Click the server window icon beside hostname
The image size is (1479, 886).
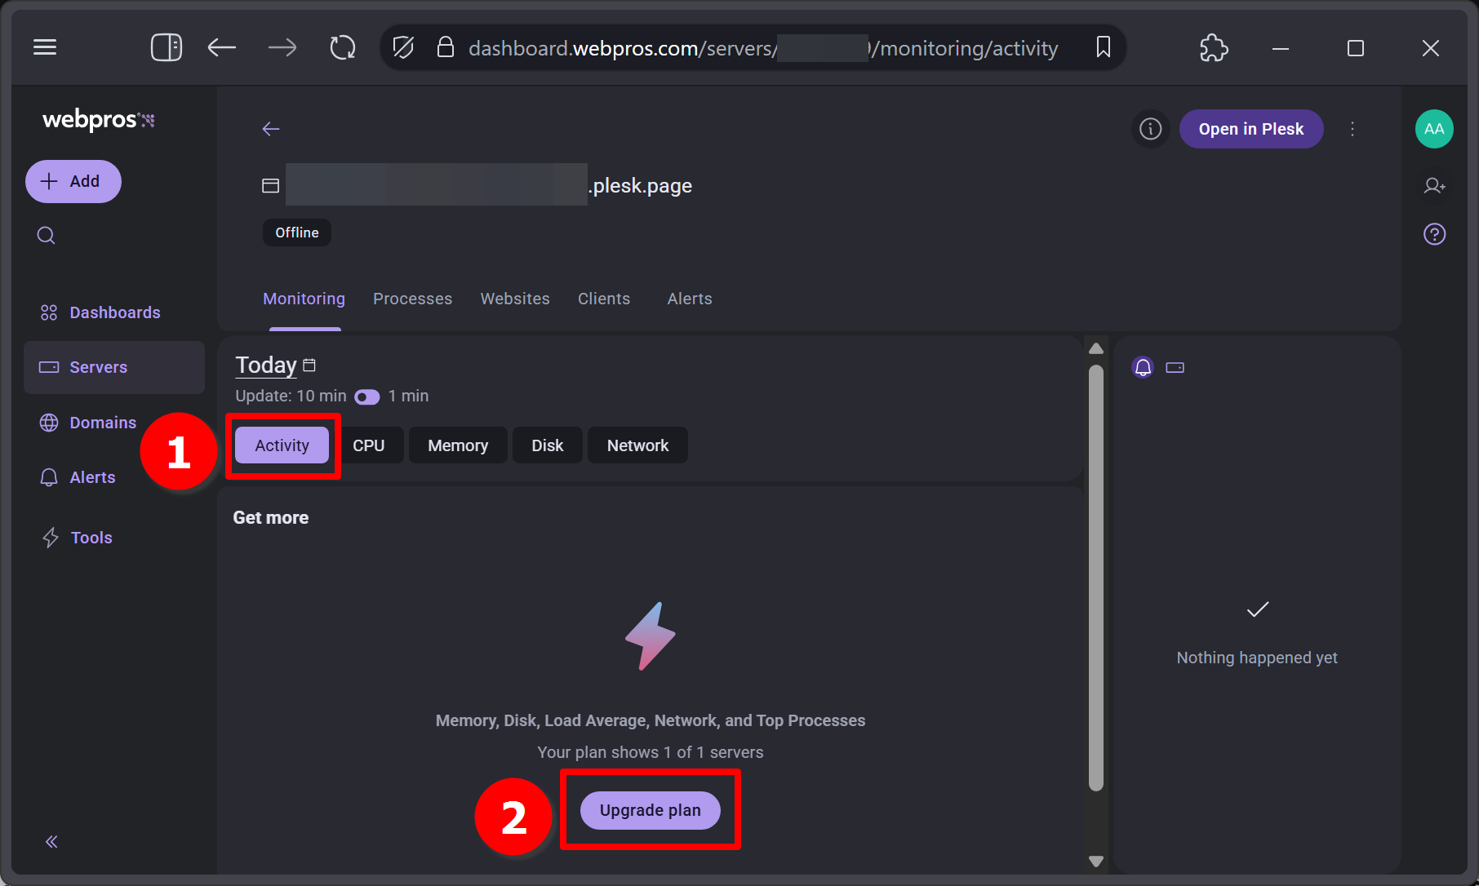pos(270,186)
